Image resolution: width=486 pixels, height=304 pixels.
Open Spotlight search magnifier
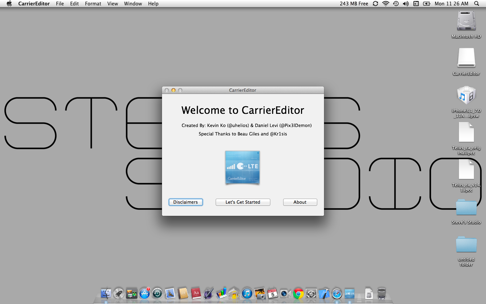click(477, 4)
